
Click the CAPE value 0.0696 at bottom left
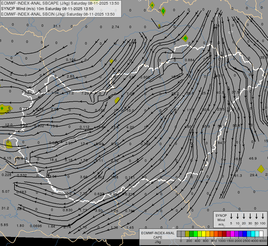(x=36, y=226)
